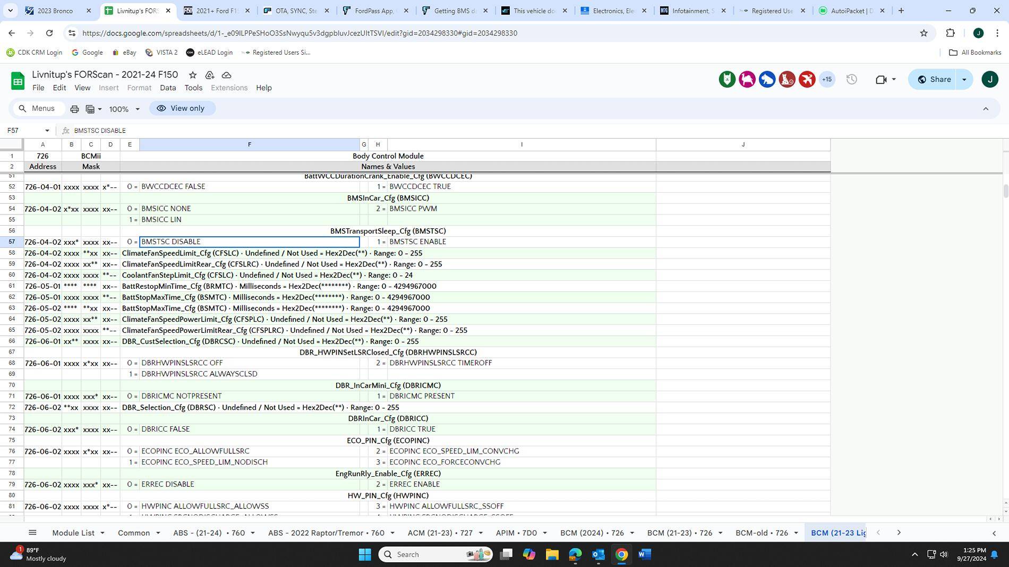Open eLEAD Login bookmark
Screen dimensions: 1009x567
(210, 53)
